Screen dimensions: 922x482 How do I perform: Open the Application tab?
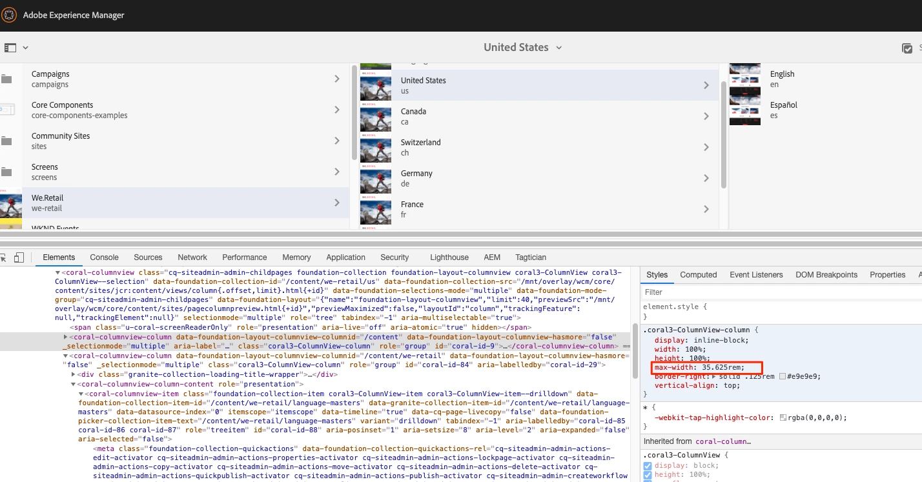(345, 257)
